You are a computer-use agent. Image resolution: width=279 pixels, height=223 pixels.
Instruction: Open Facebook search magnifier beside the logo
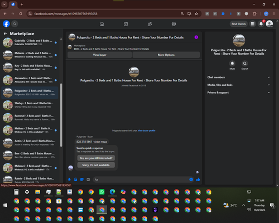15,24
